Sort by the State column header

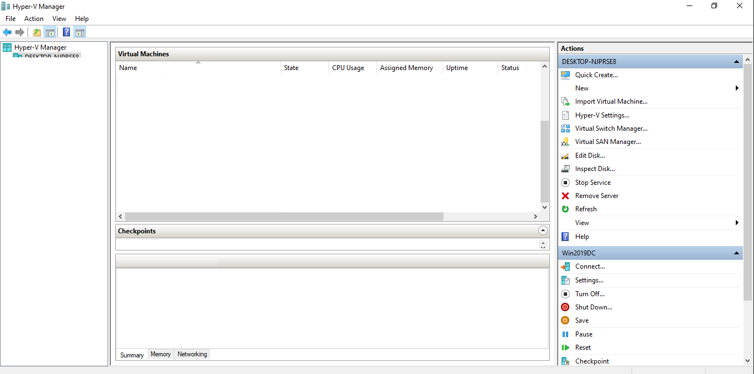click(304, 68)
